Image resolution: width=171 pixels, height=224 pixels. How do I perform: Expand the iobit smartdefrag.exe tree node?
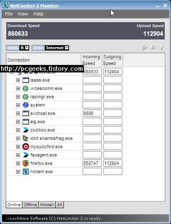[x=18, y=138]
